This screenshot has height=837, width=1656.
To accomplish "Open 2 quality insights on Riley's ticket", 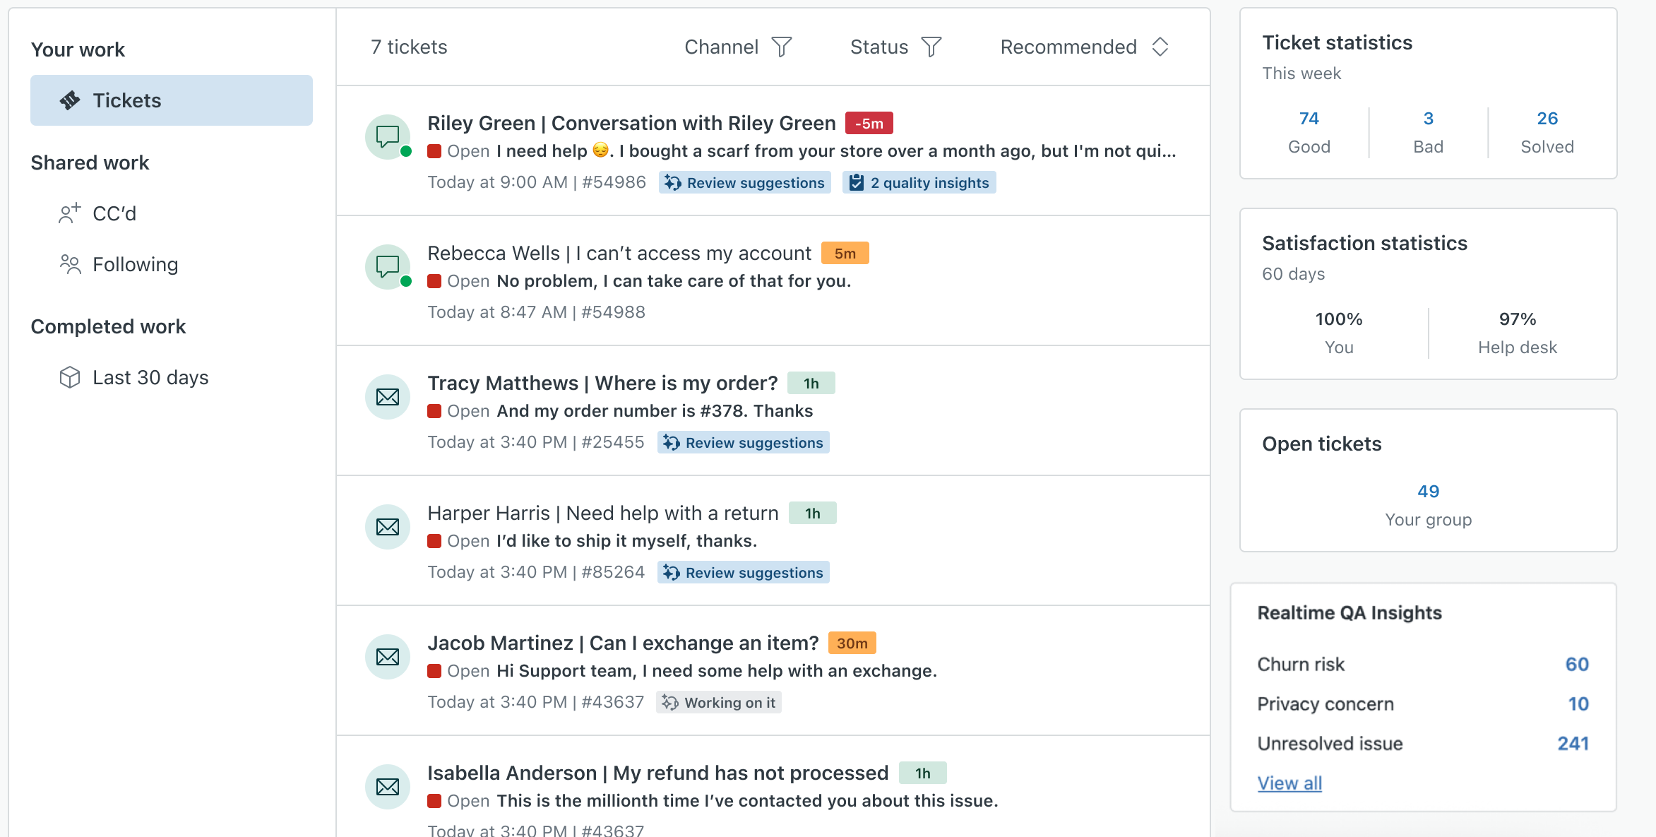I will pos(919,183).
